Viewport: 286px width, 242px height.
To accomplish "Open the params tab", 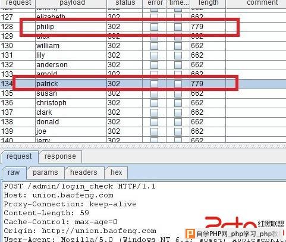I will [x=45, y=172].
